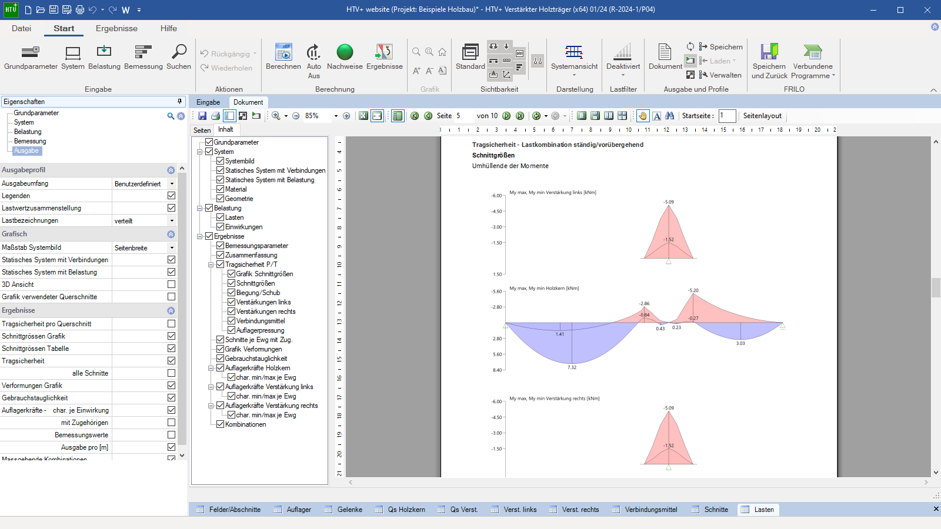Click the Startseite number field

[727, 116]
